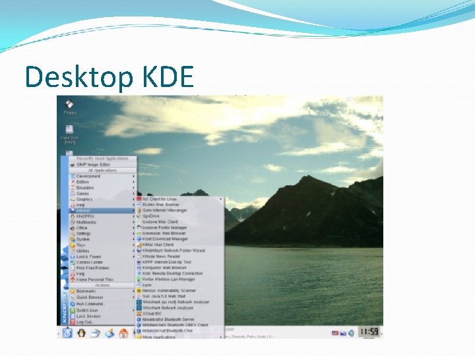Open the KNOPPIX submenu
This screenshot has width=475, height=356.
pos(103,216)
